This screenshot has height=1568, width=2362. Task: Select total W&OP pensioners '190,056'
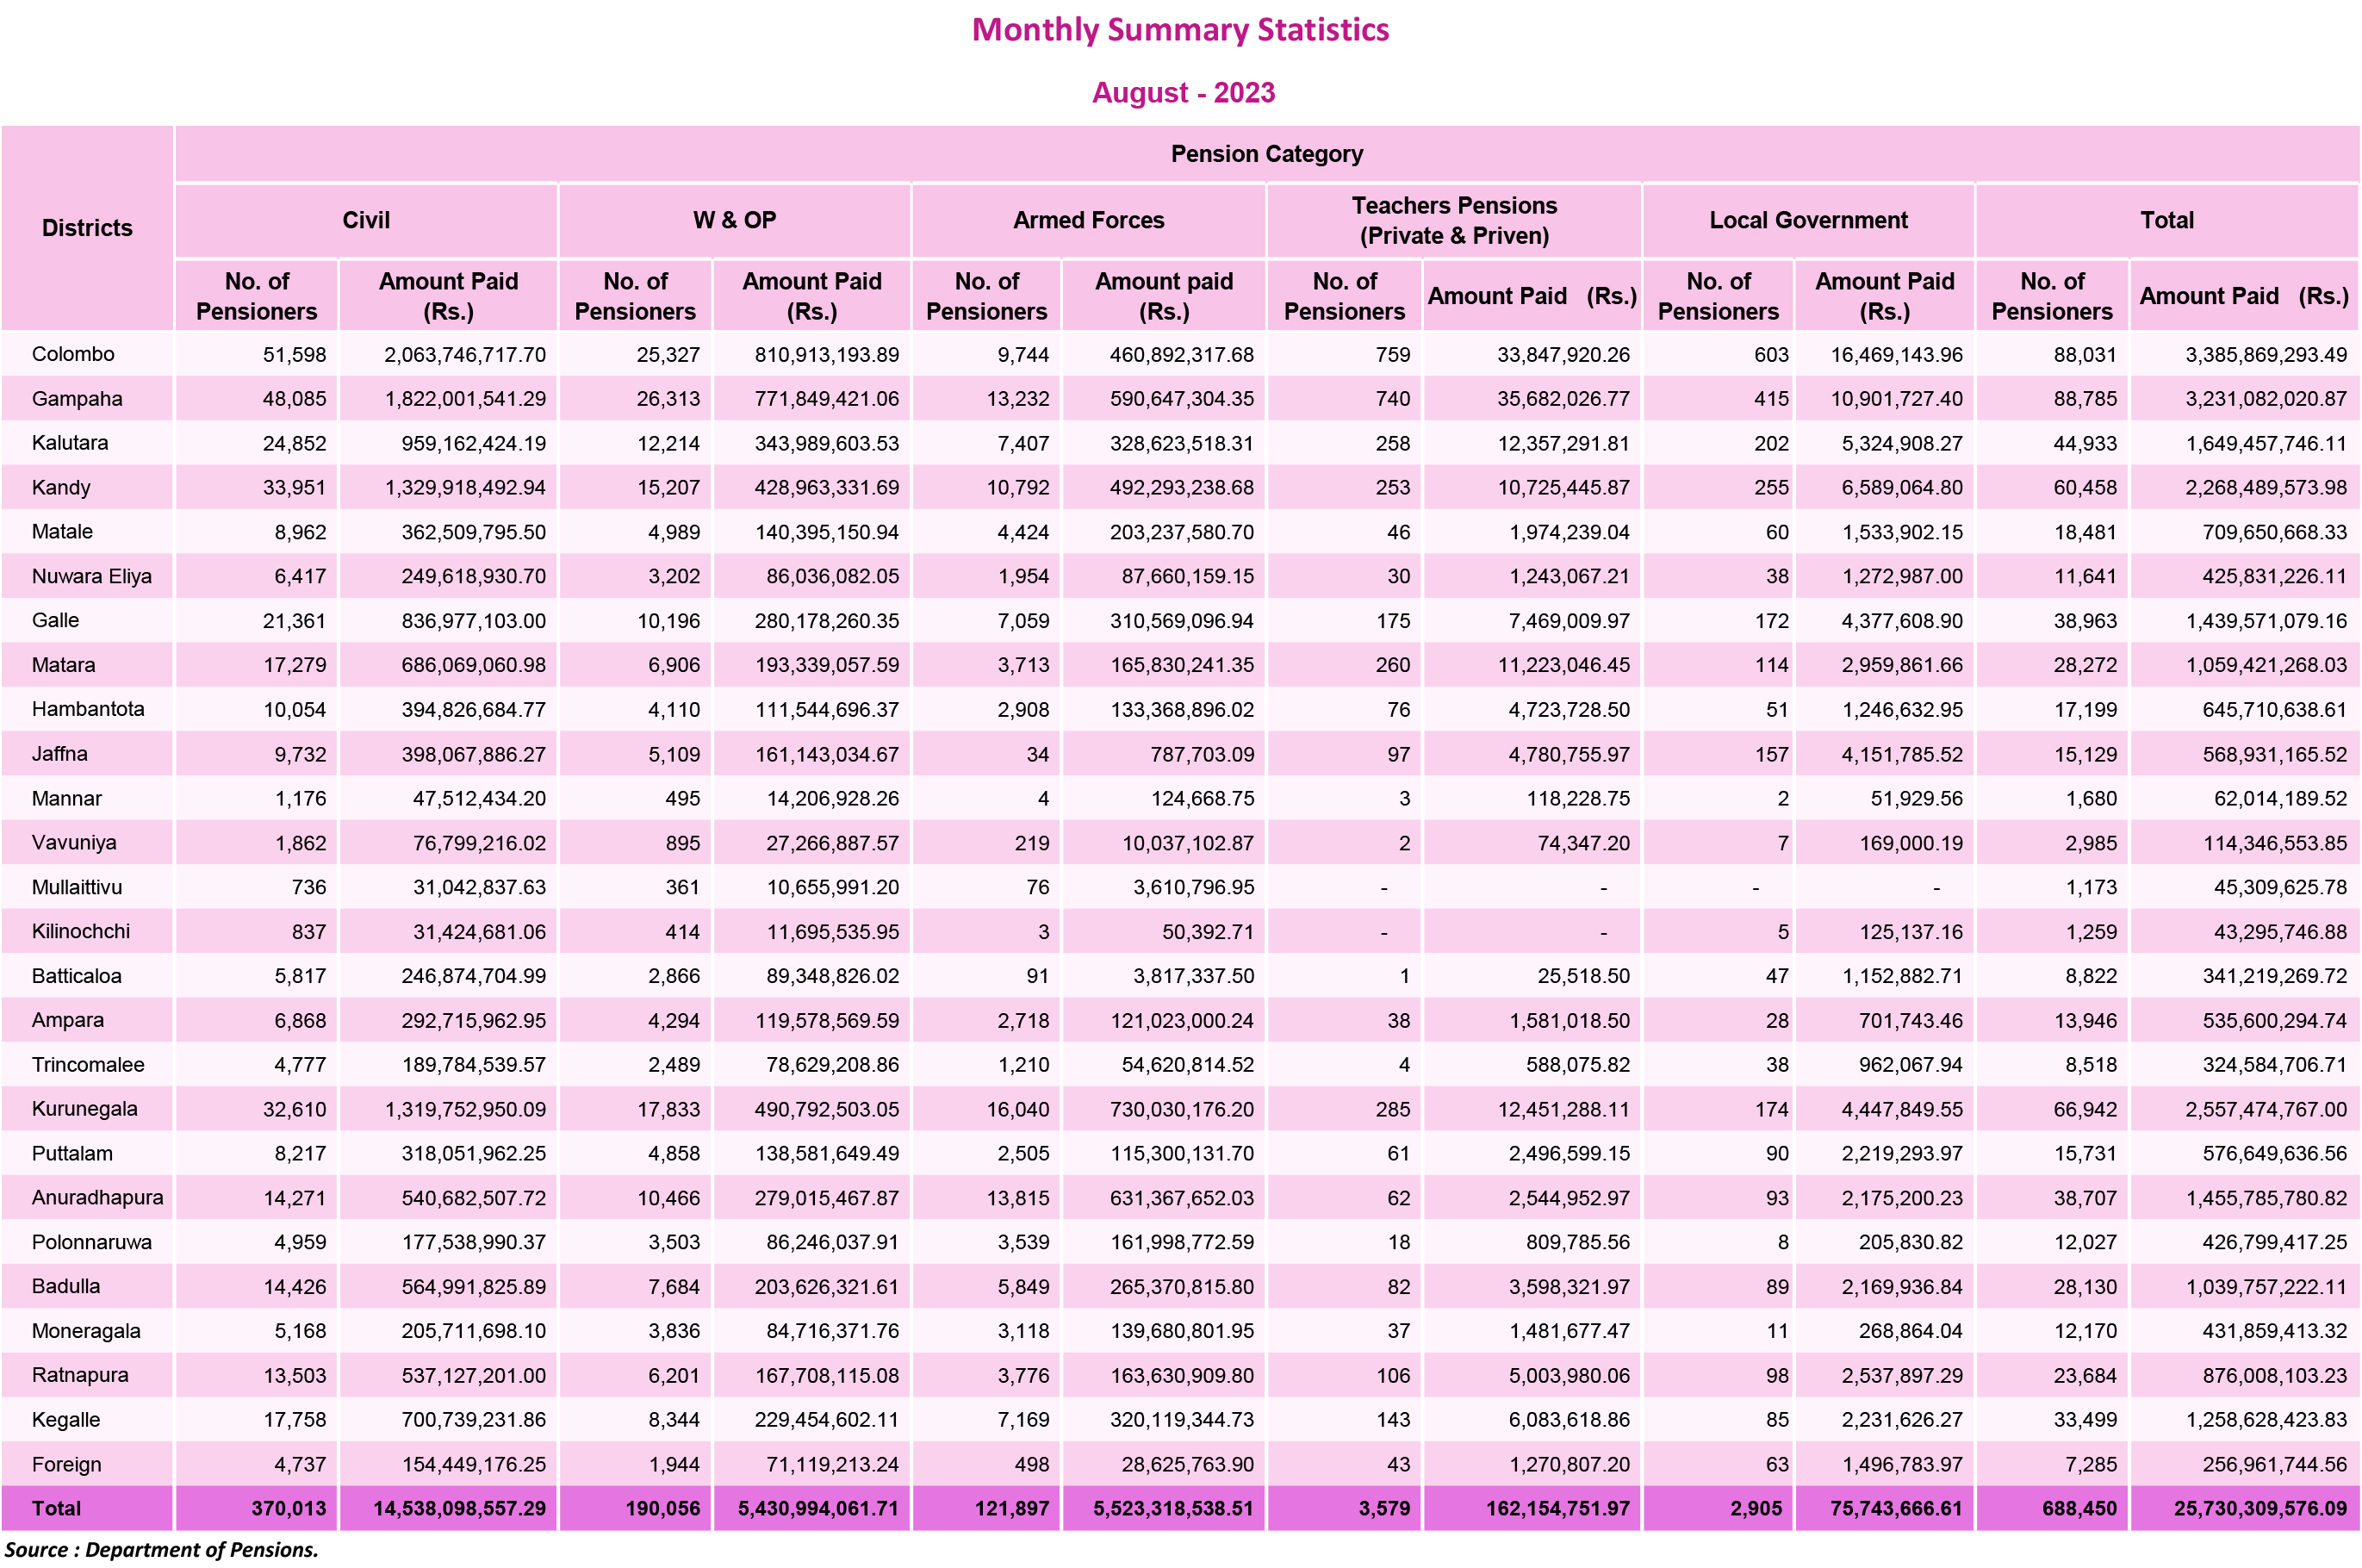click(x=662, y=1508)
